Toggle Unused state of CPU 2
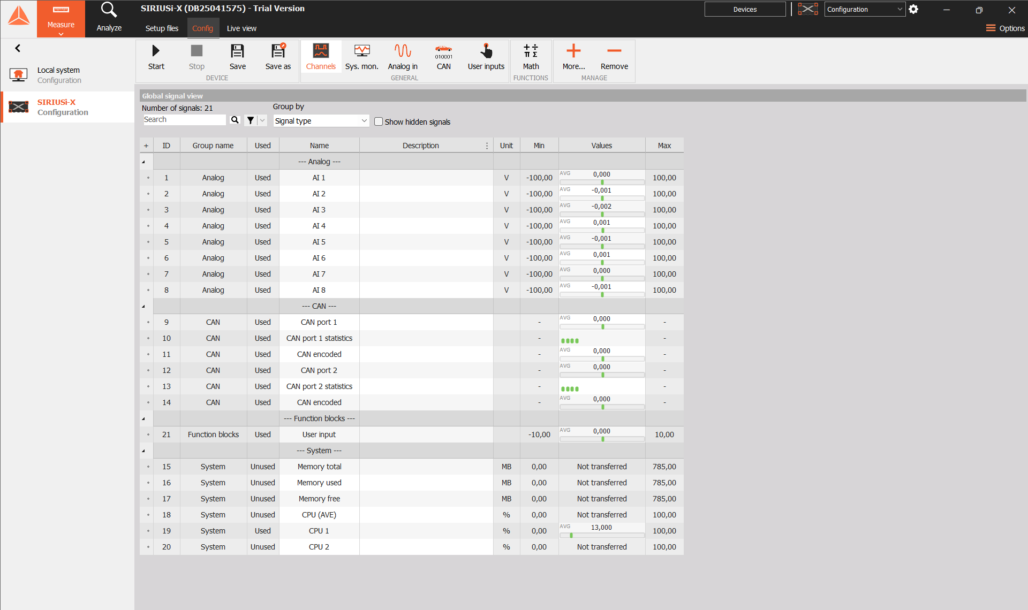Image resolution: width=1028 pixels, height=610 pixels. (262, 547)
